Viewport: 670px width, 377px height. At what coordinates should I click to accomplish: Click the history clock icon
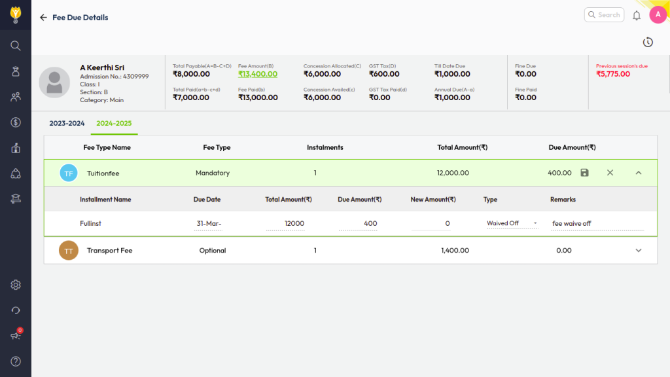[x=648, y=43]
